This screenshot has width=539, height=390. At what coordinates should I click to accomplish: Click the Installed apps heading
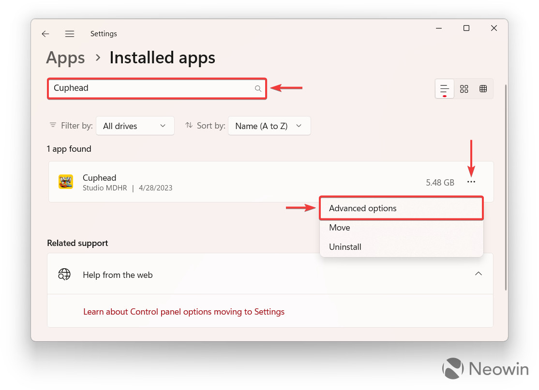pos(162,58)
